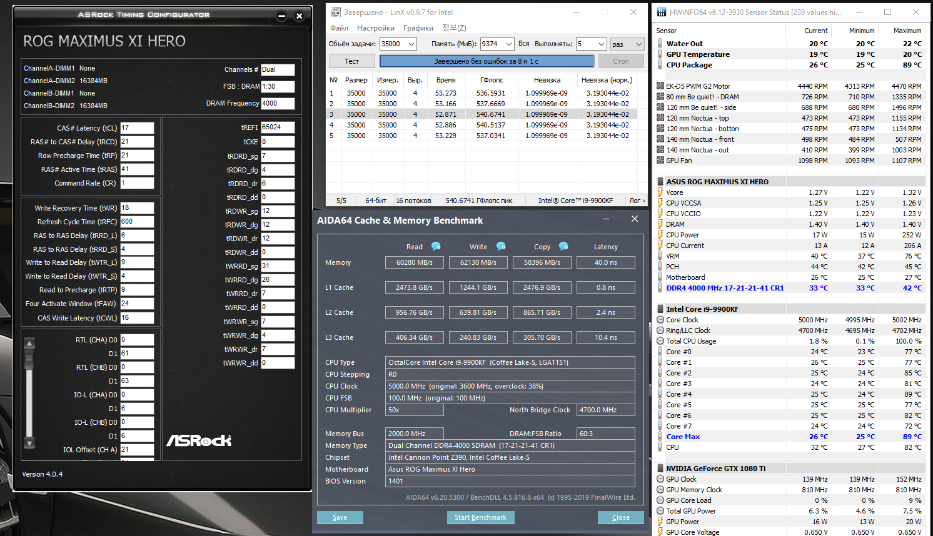The width and height of the screenshot is (933, 536).
Task: Click the scrollbar thumb in ASRock Timing Configurator
Action: tap(29, 359)
